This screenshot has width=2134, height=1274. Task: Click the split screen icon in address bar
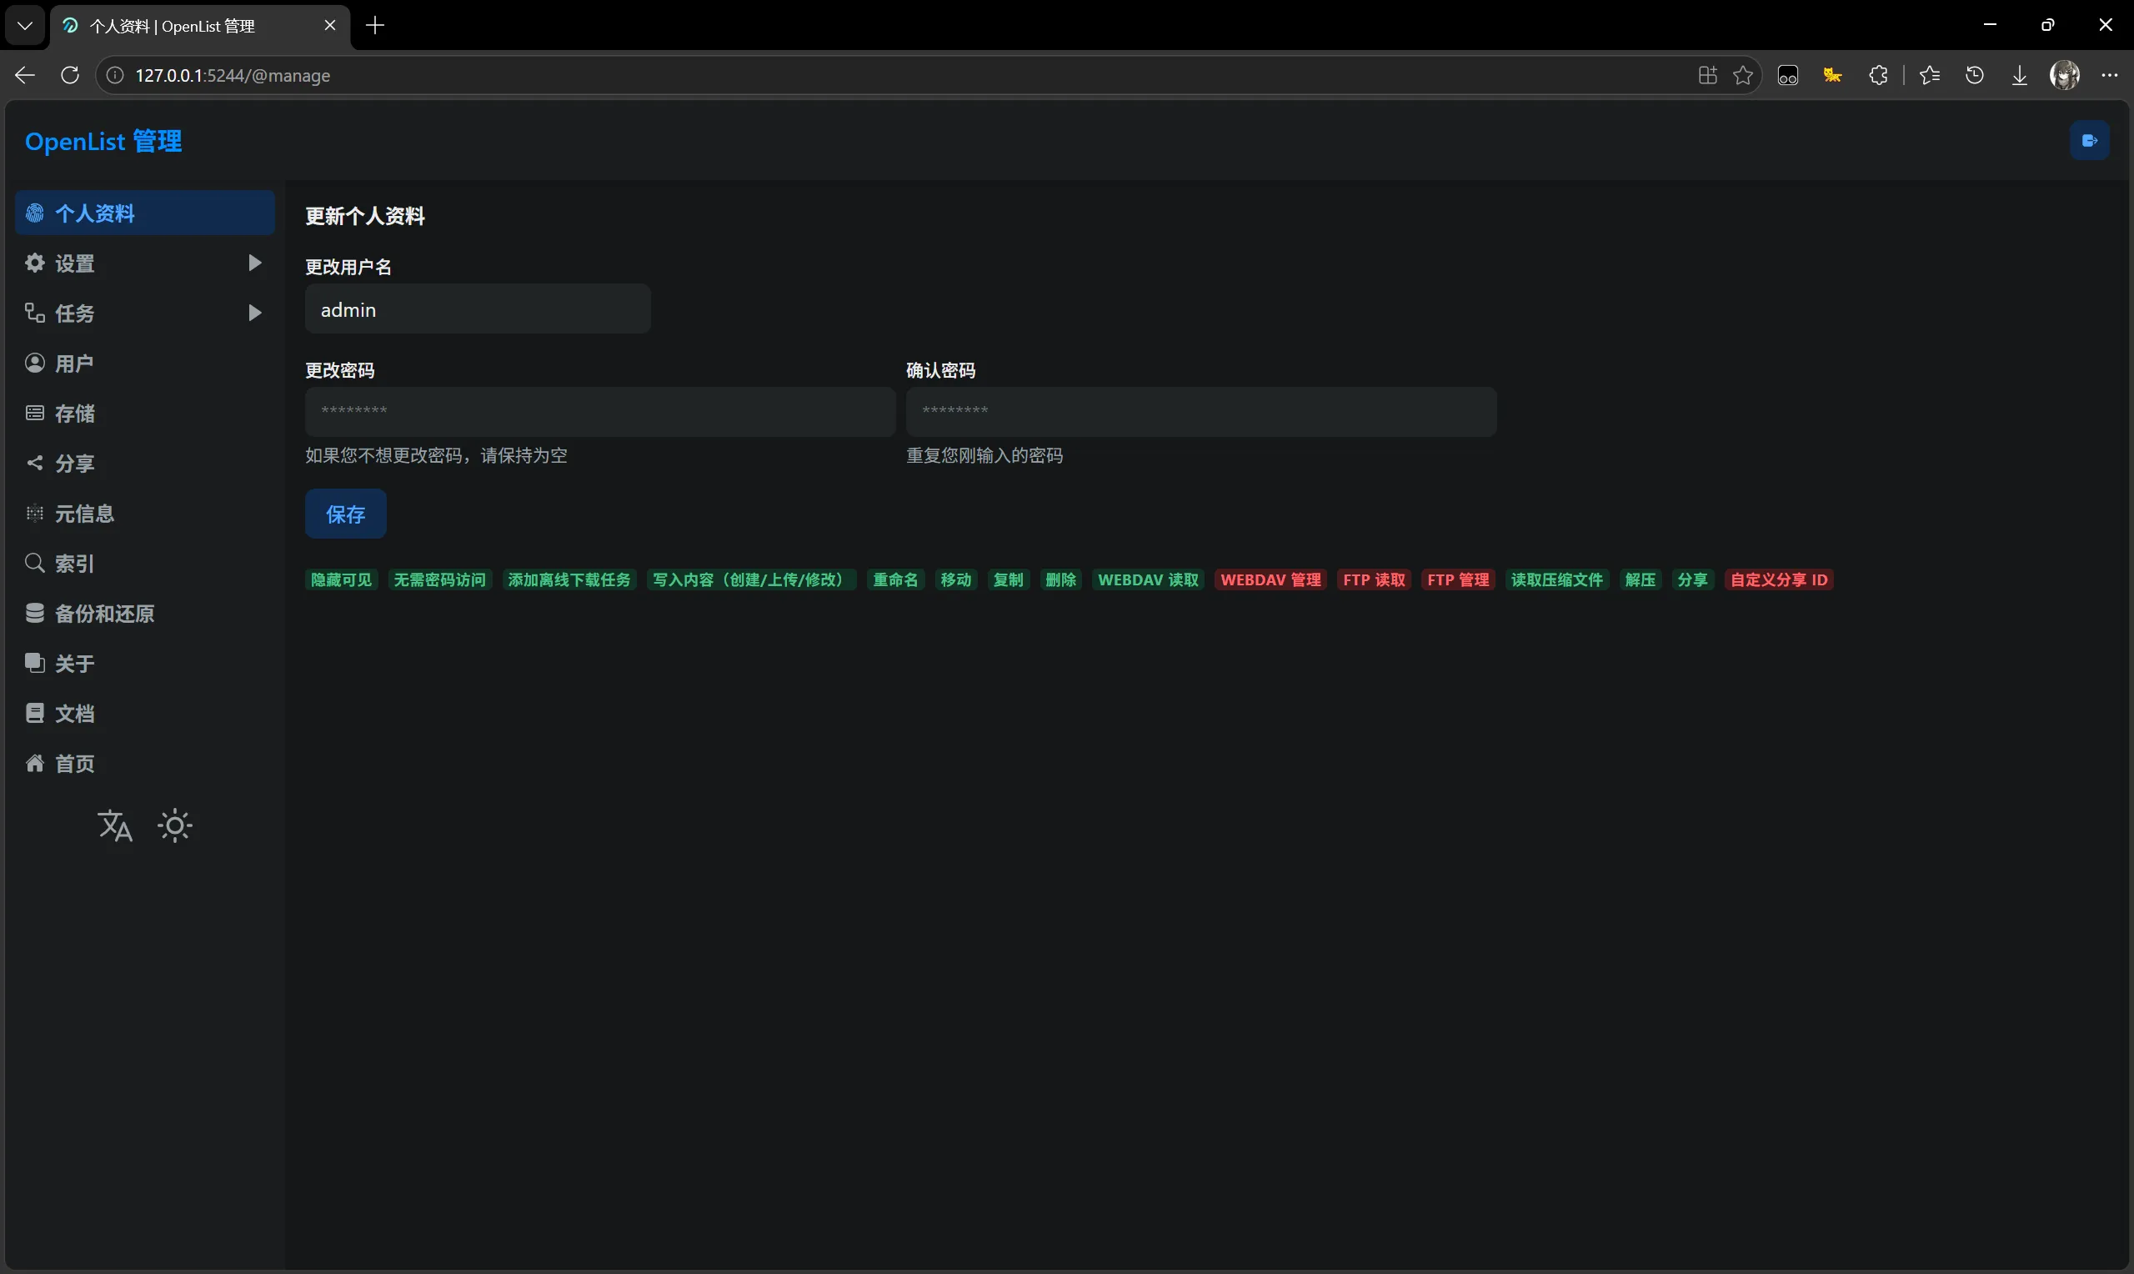point(1707,76)
